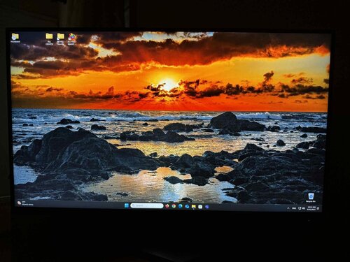Screen dimensions: 350x262
Task: Select the user folder icon at top-left
Action: [x=15, y=38]
